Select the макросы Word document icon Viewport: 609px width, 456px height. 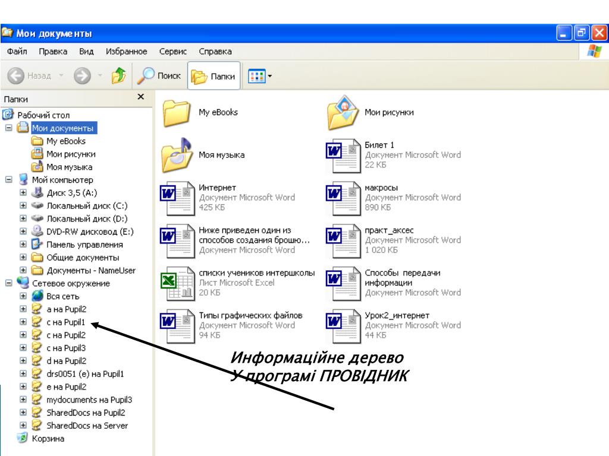(343, 198)
